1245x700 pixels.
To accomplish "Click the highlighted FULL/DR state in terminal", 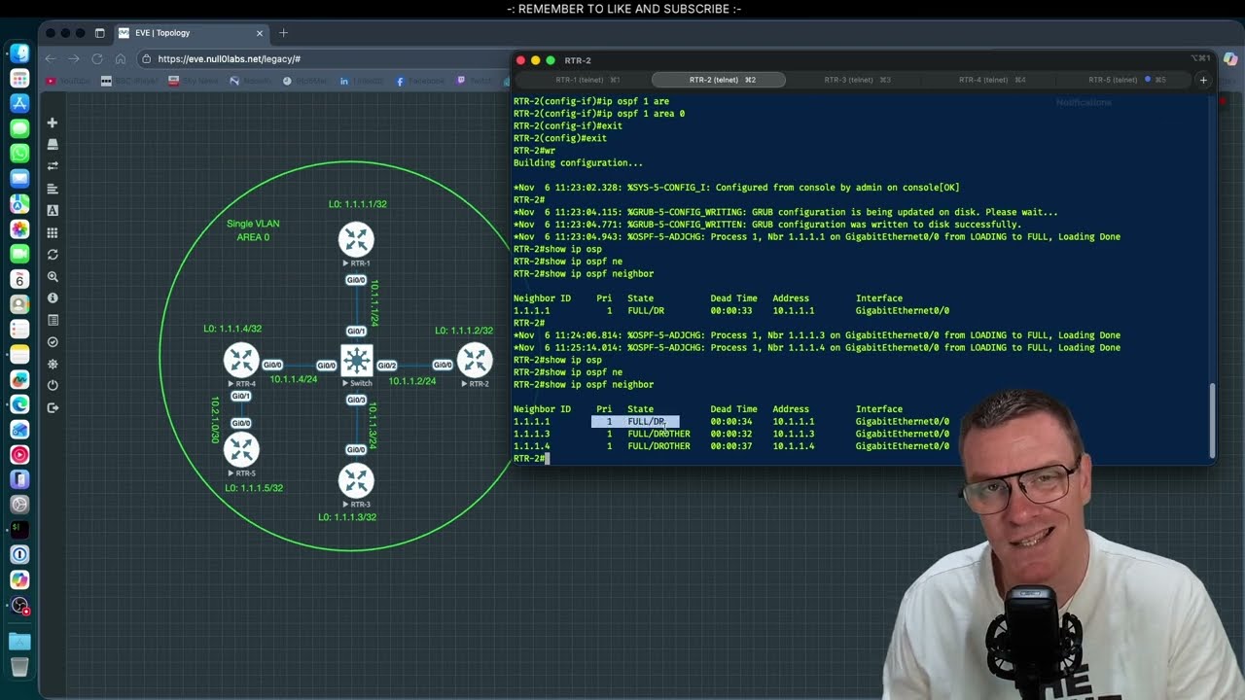I will [647, 422].
